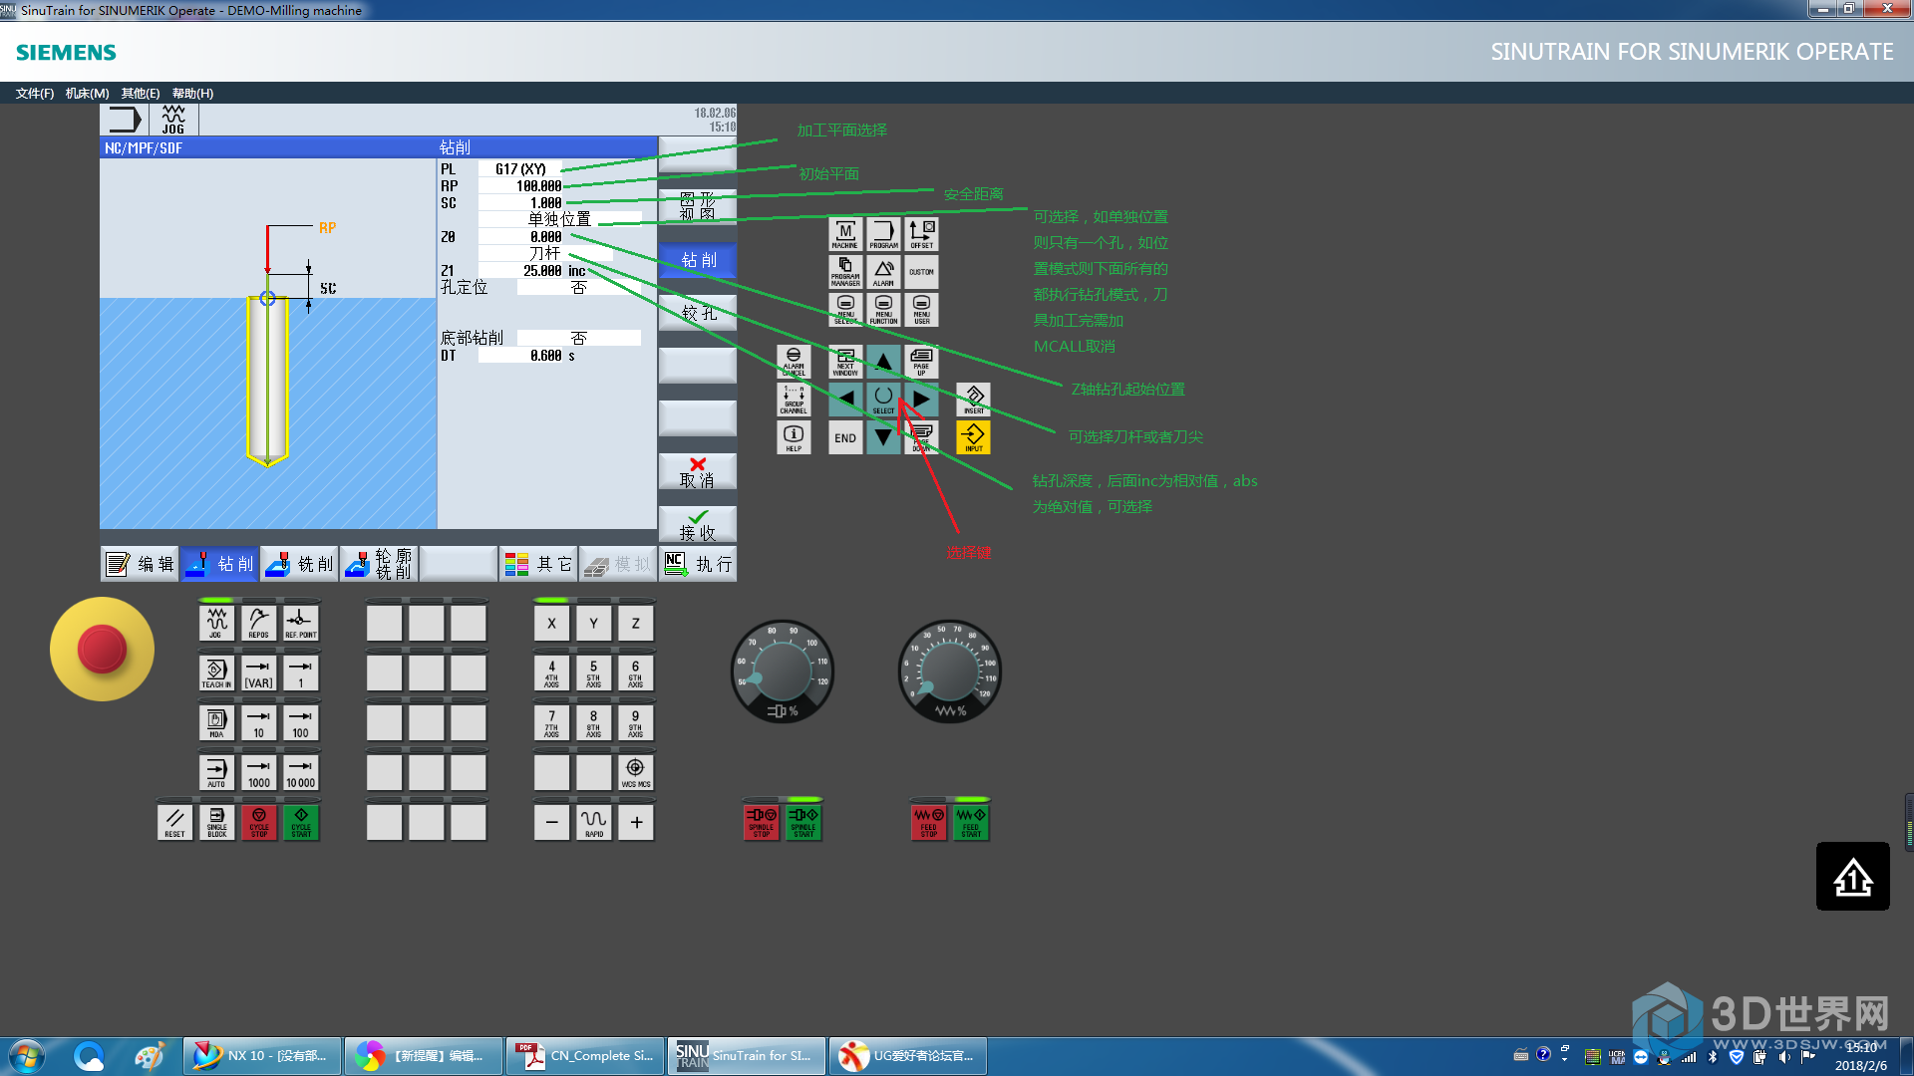The height and width of the screenshot is (1076, 1914).
Task: Click the WCS MCS key
Action: [635, 772]
